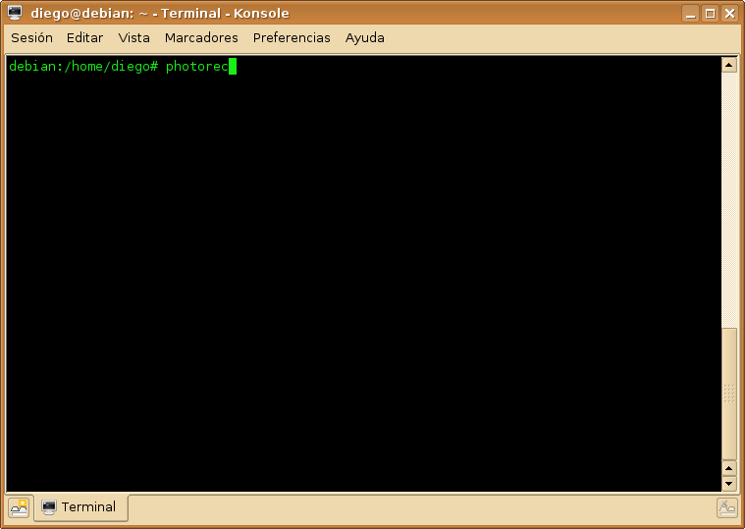The image size is (745, 529).
Task: Click the vertical scrollbar handle
Action: click(729, 394)
